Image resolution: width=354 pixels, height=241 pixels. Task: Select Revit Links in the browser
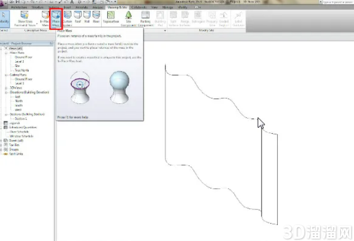[x=16, y=154]
